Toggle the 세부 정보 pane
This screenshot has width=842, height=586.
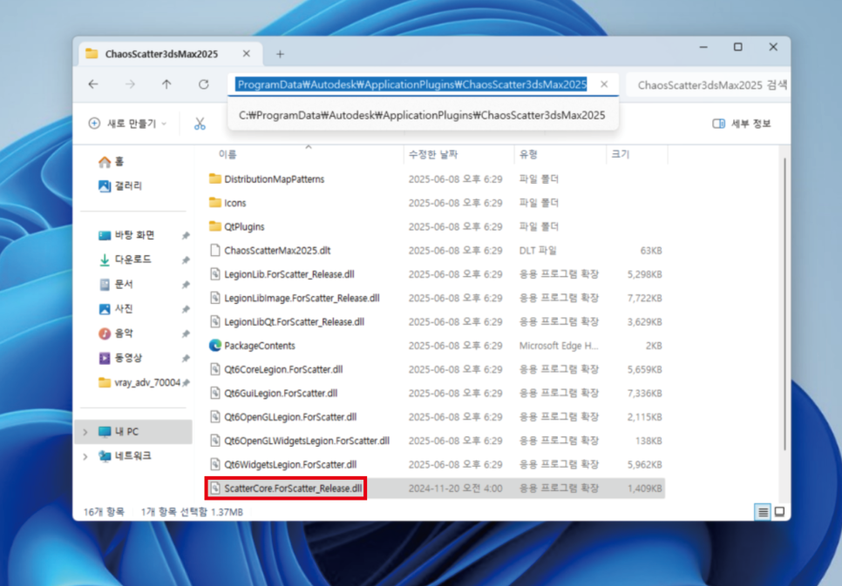click(742, 124)
